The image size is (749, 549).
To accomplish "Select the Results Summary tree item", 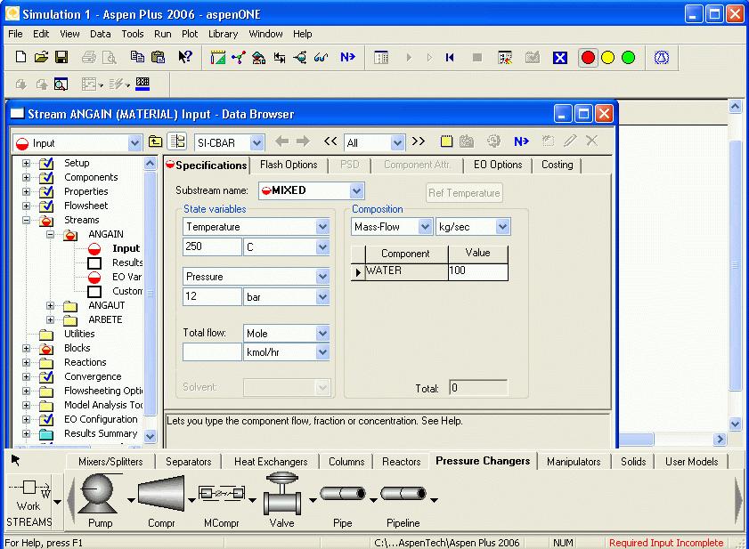I will coord(101,433).
